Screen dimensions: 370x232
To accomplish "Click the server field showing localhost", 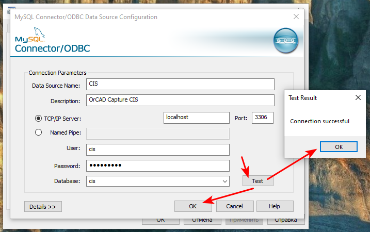I will (x=196, y=118).
